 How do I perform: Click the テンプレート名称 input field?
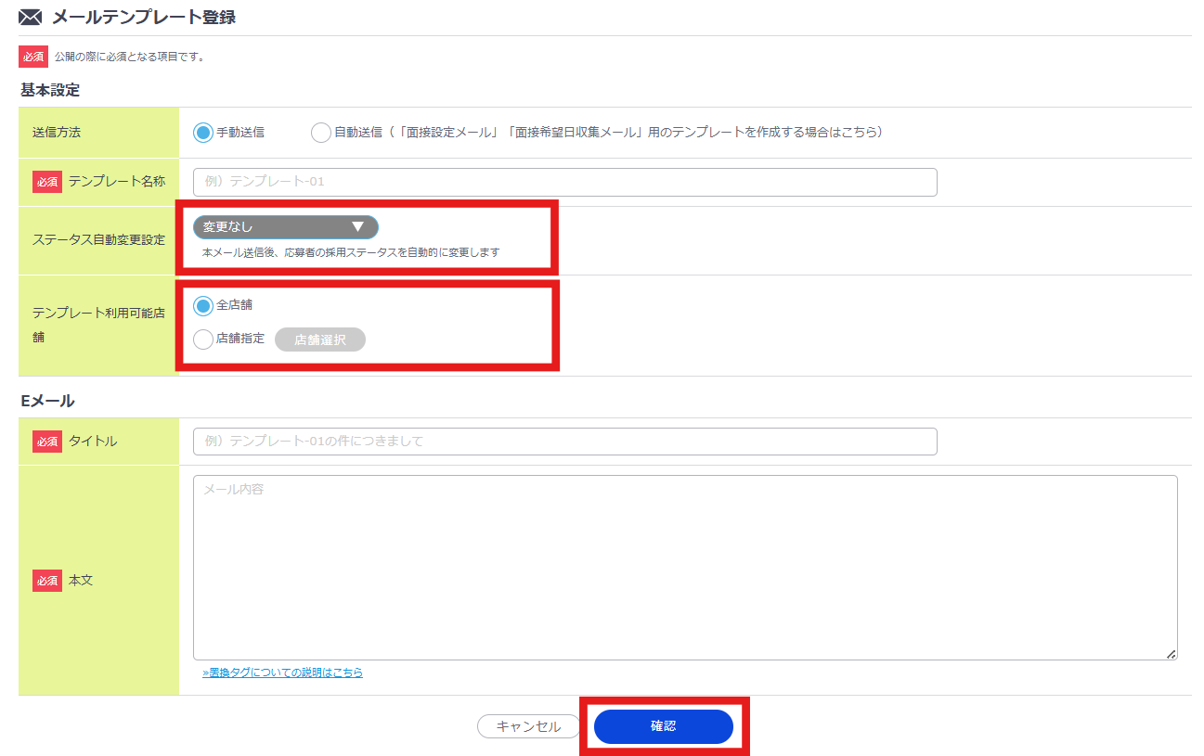tap(564, 182)
